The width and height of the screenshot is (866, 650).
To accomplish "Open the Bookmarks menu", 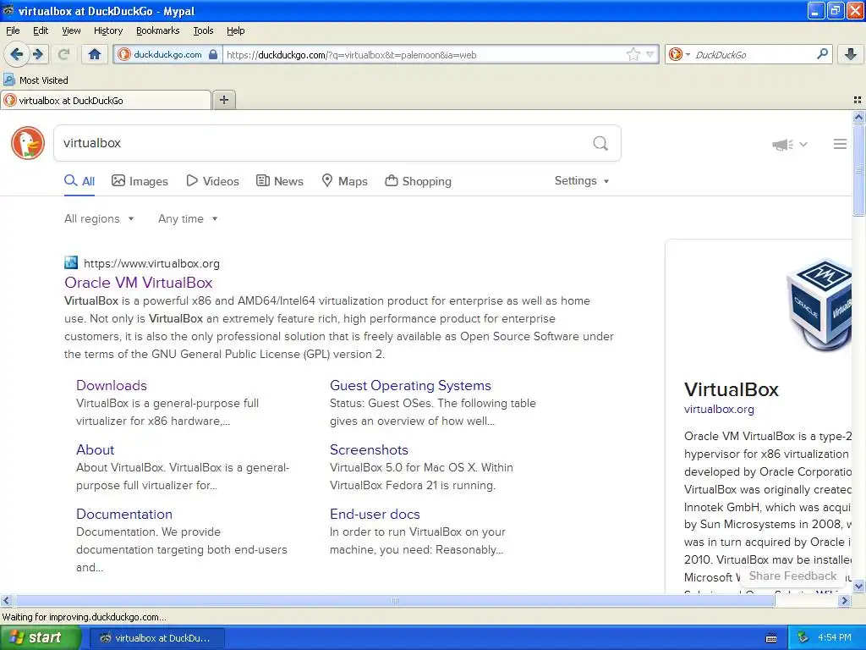I will (x=157, y=30).
